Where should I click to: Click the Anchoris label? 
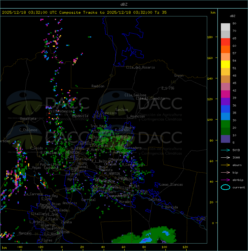pyautogui.click(x=70, y=203)
